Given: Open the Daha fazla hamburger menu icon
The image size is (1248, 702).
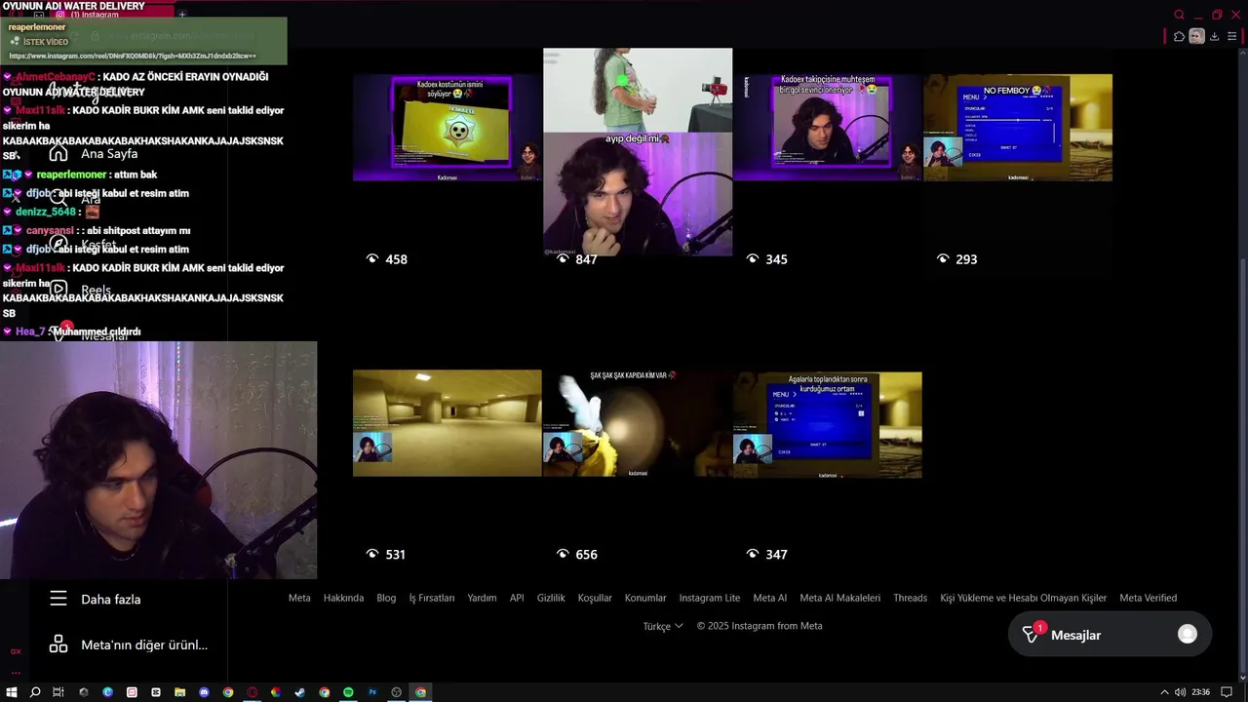Looking at the screenshot, I should (58, 599).
